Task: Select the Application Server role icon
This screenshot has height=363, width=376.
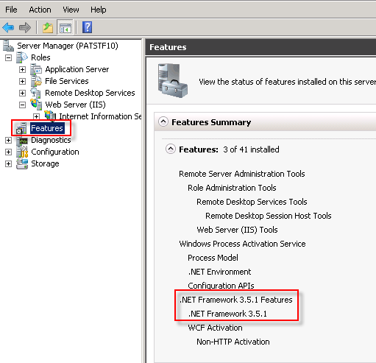Action: tap(36, 69)
